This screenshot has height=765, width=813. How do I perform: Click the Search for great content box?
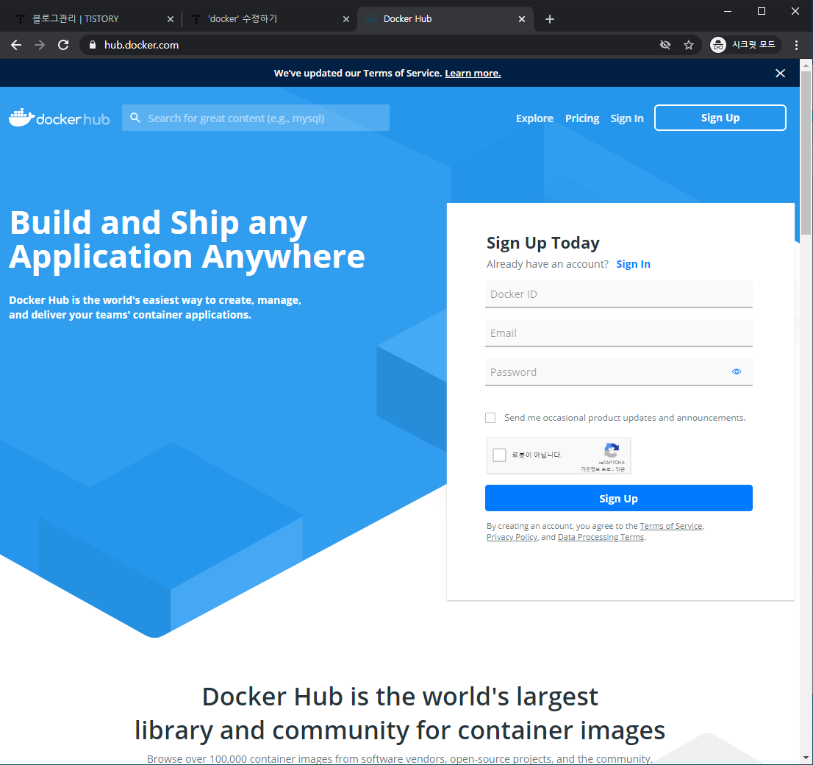pos(256,118)
